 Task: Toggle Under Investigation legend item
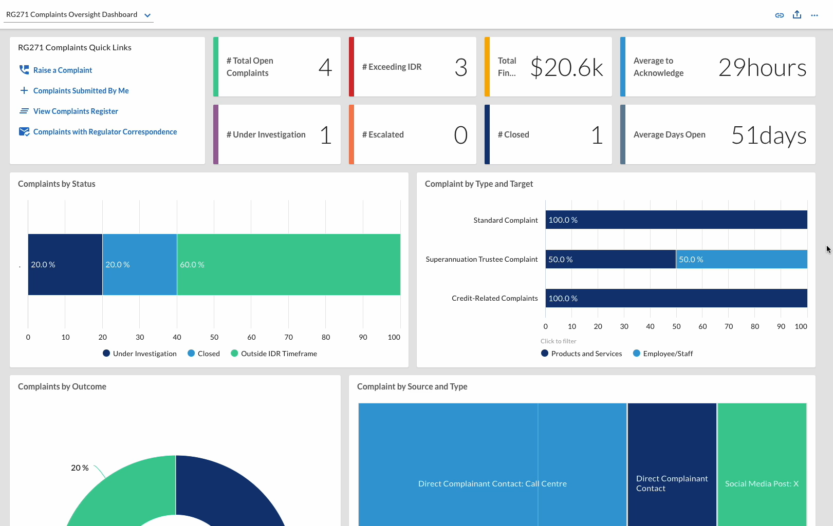click(x=140, y=354)
